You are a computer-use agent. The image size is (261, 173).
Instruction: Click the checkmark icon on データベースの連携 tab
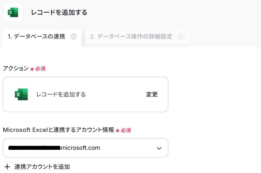74,37
